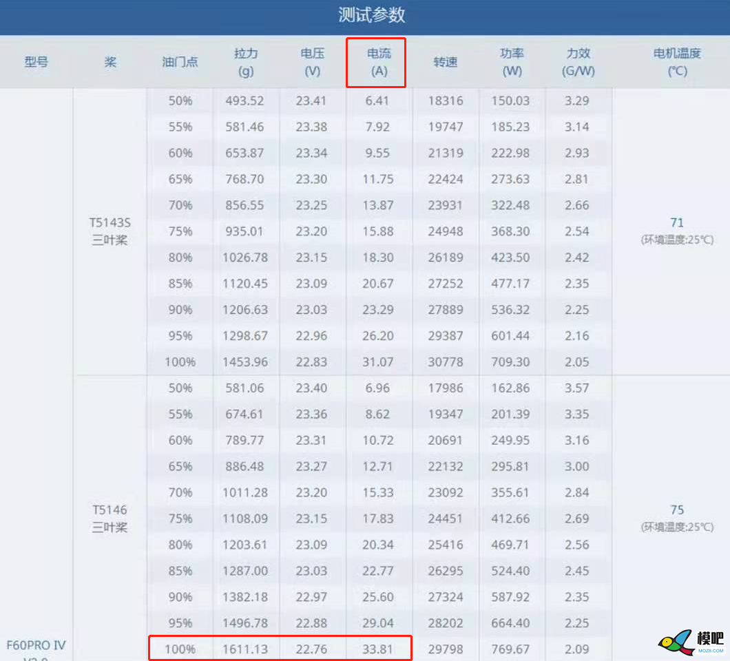The height and width of the screenshot is (661, 730).
Task: Click thrust value 1453.96
Action: pos(245,361)
